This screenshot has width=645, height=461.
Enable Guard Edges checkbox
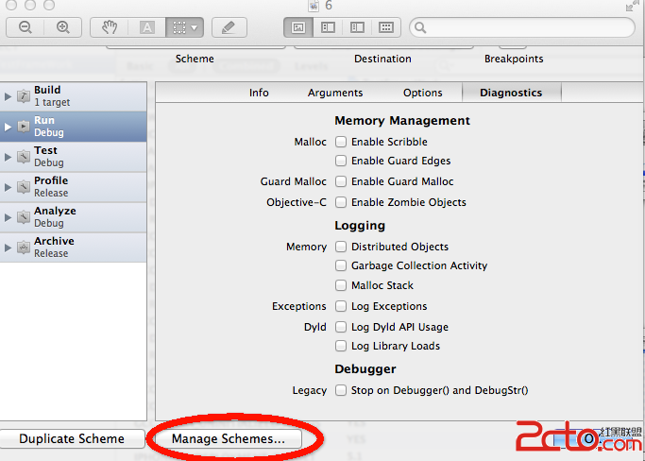pos(341,161)
